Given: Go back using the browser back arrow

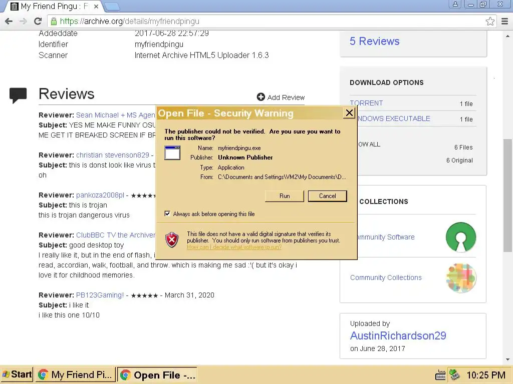Looking at the screenshot, I should pos(9,21).
